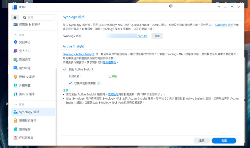Click the 重置 button
250x148 pixels.
point(202,141)
